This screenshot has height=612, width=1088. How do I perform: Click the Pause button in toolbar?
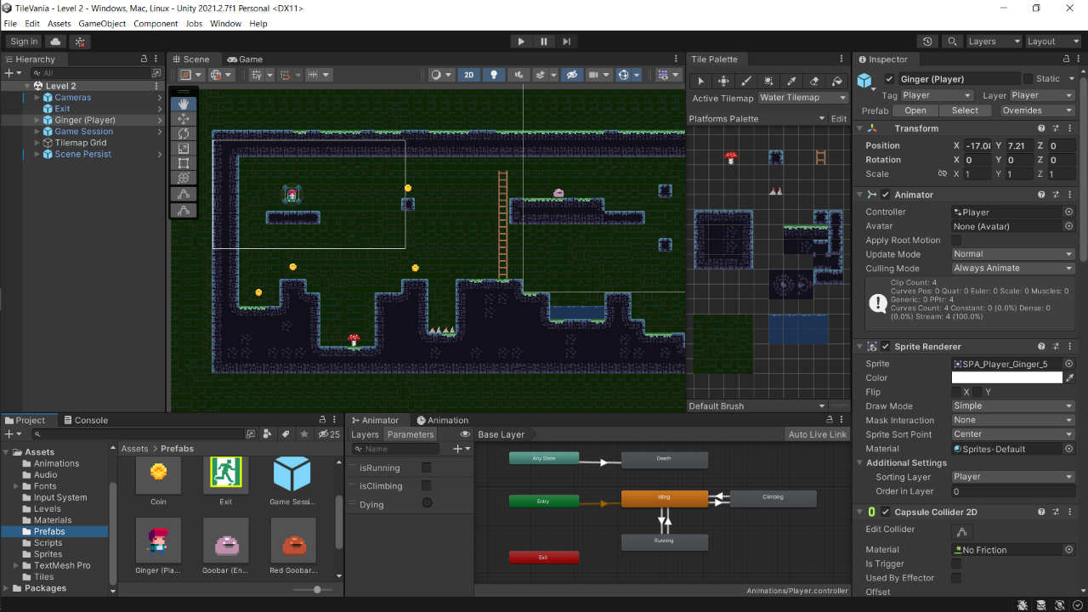point(544,41)
